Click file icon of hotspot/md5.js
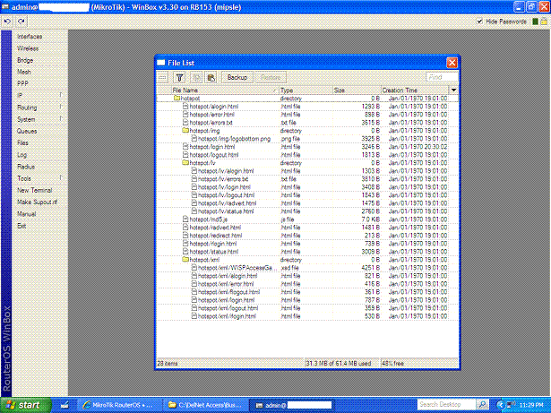 point(185,219)
